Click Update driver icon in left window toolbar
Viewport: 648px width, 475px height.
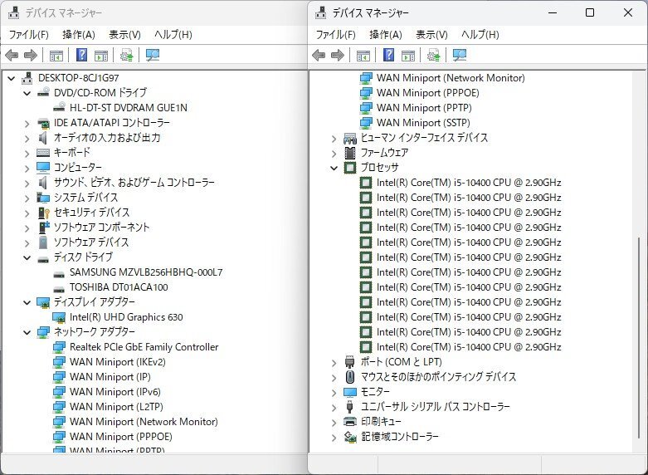click(x=126, y=55)
